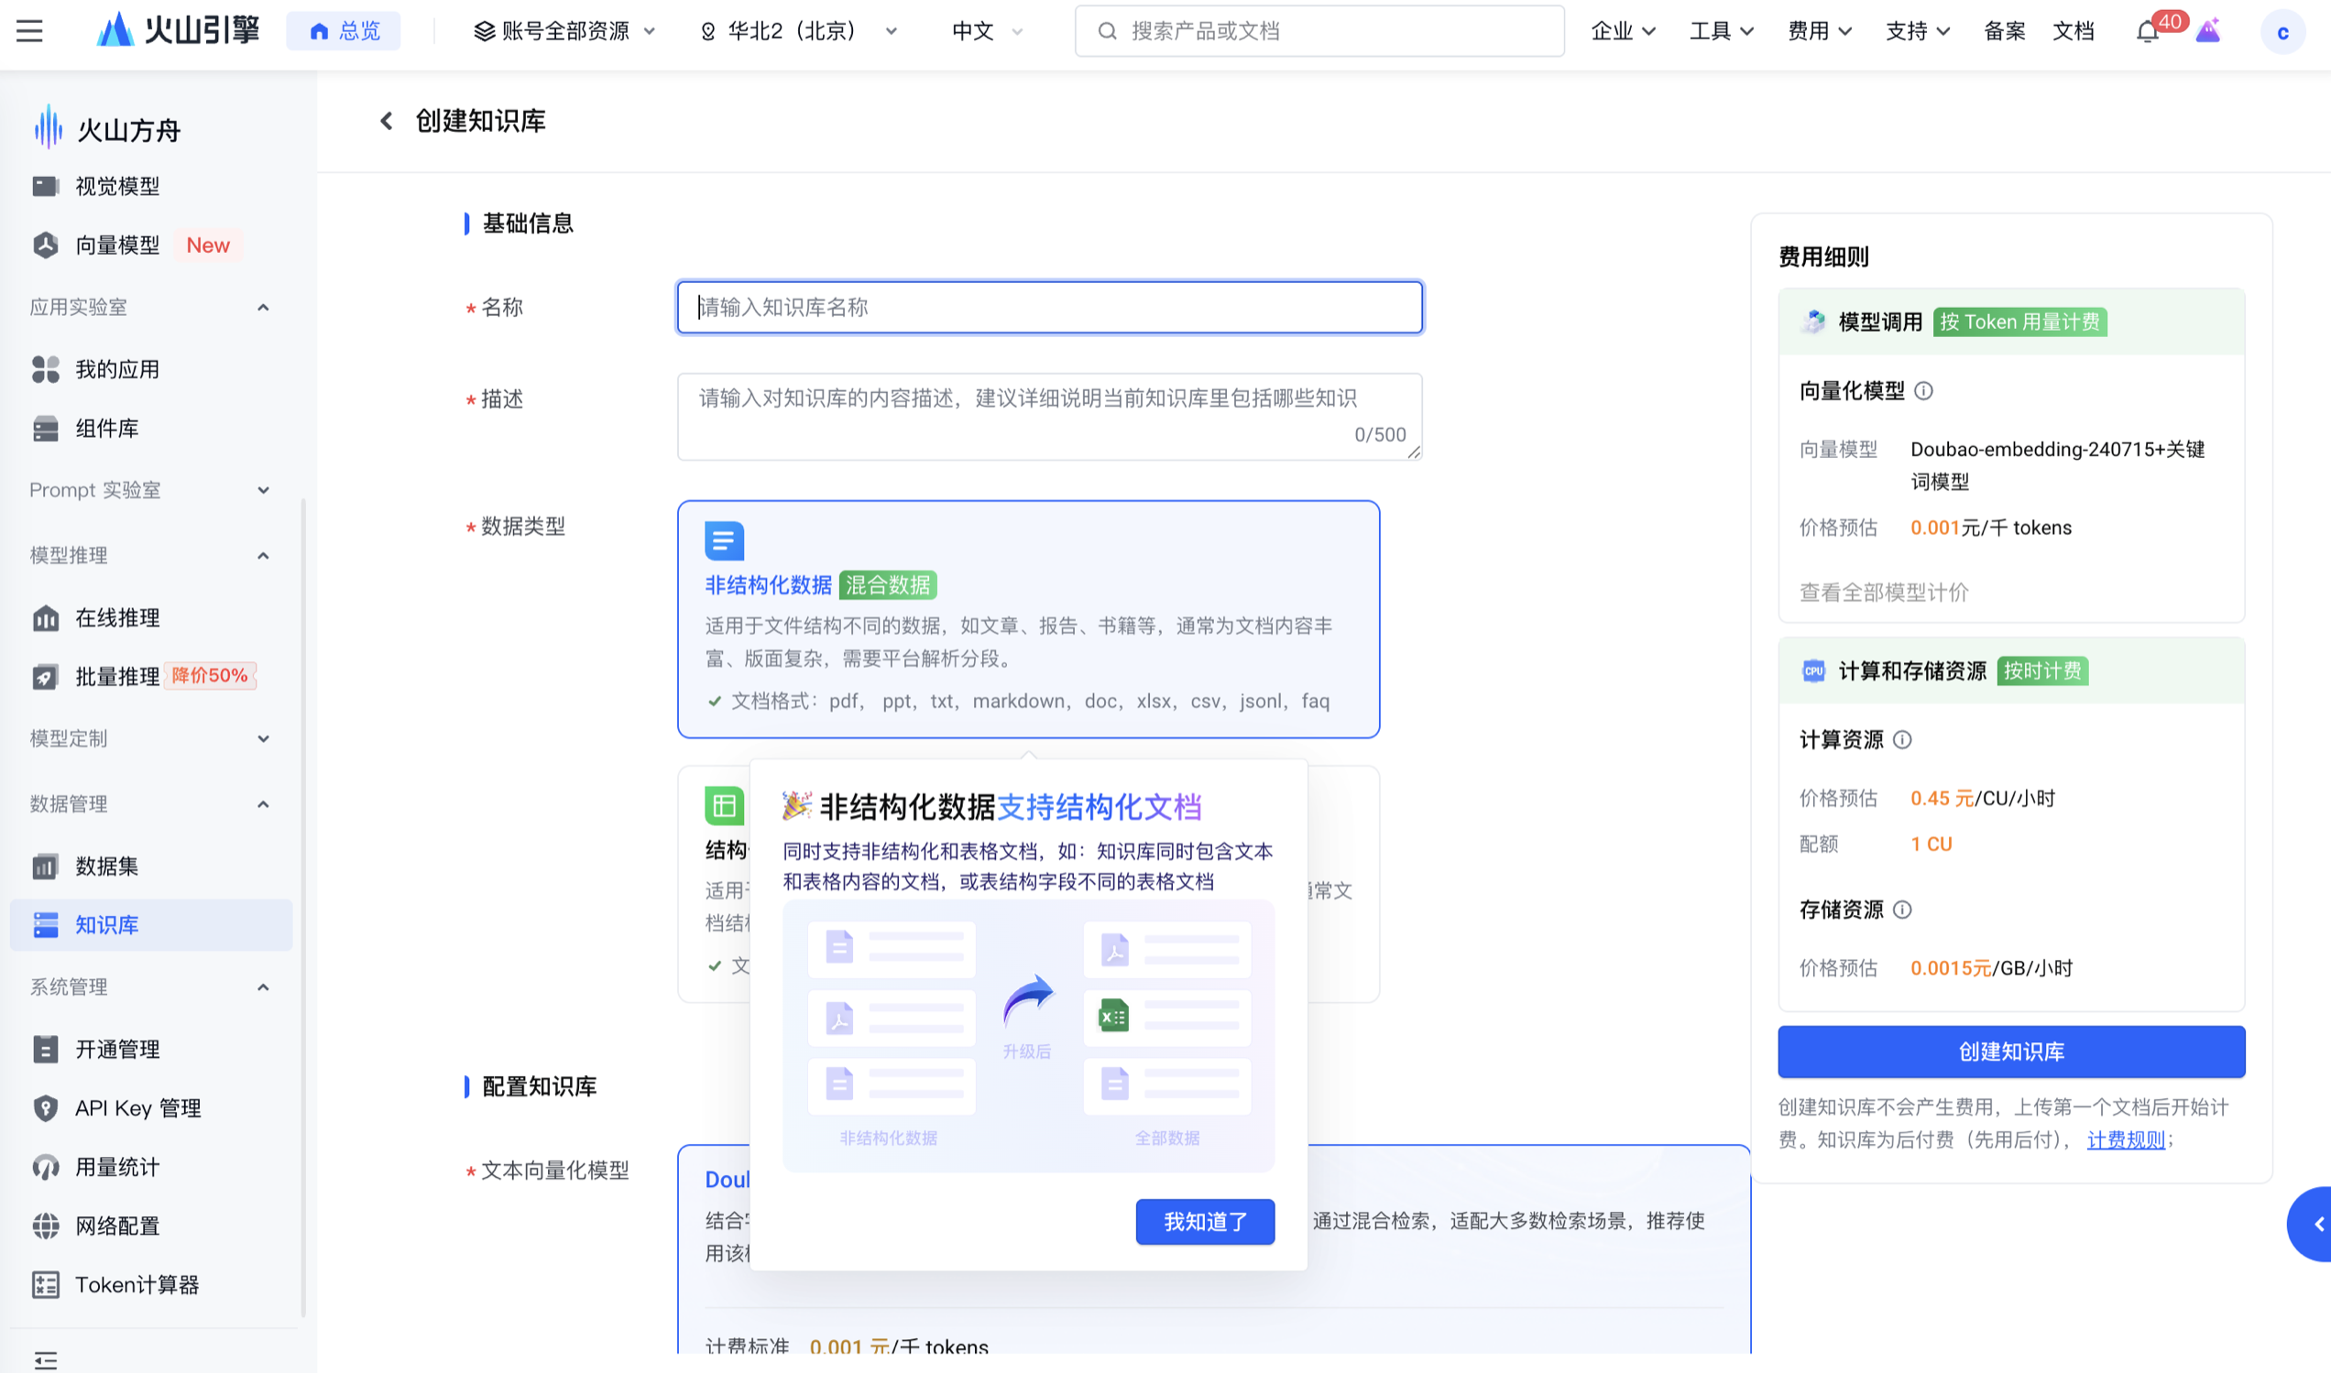Click the 开通管理 sidebar icon
This screenshot has height=1373, width=2331.
(45, 1049)
